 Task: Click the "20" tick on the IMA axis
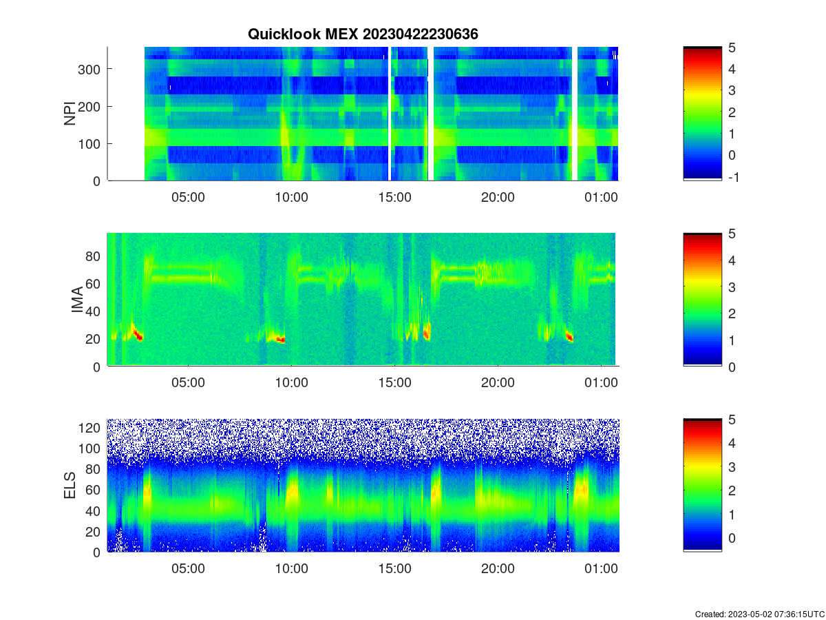point(94,339)
